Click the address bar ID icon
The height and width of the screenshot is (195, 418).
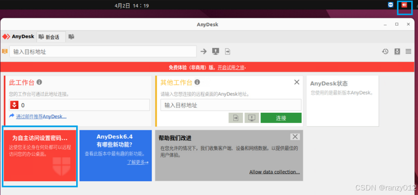click(5, 51)
